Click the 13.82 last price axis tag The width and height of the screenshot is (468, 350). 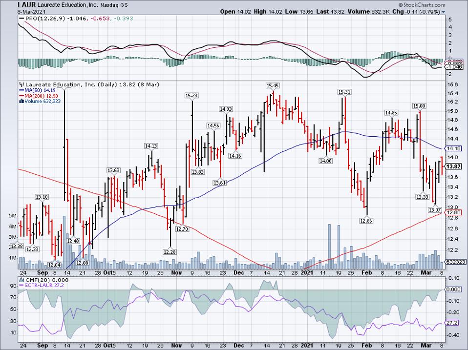[454, 166]
